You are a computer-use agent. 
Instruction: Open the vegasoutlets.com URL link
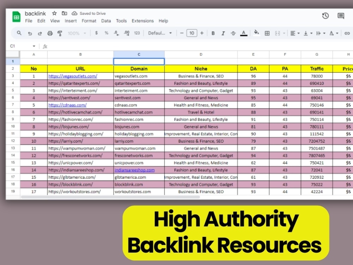coord(73,76)
